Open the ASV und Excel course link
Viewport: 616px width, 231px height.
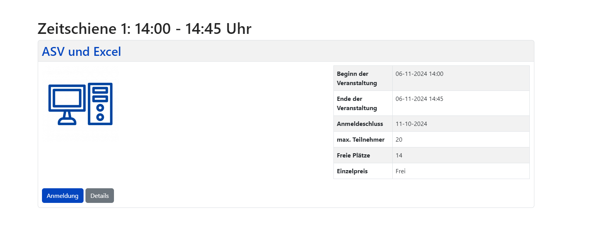[x=81, y=51]
